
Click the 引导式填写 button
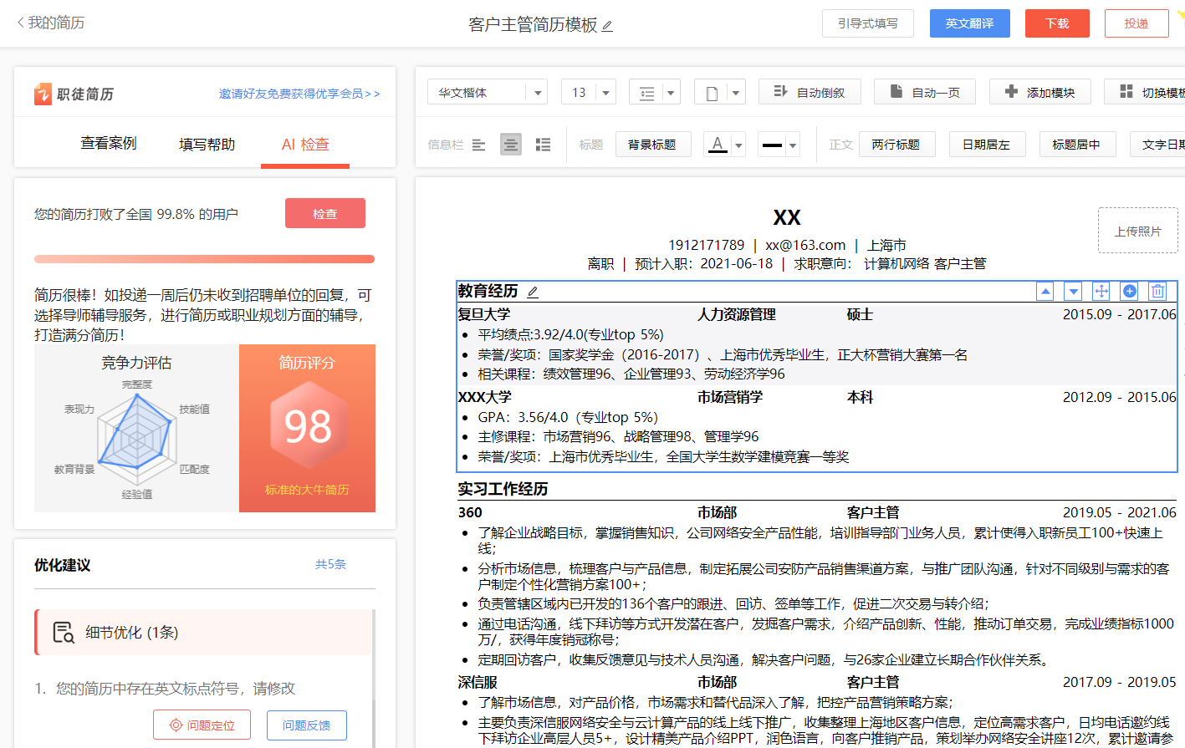click(868, 23)
